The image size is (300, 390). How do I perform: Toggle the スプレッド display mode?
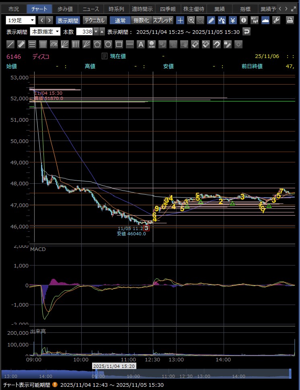[x=162, y=20]
